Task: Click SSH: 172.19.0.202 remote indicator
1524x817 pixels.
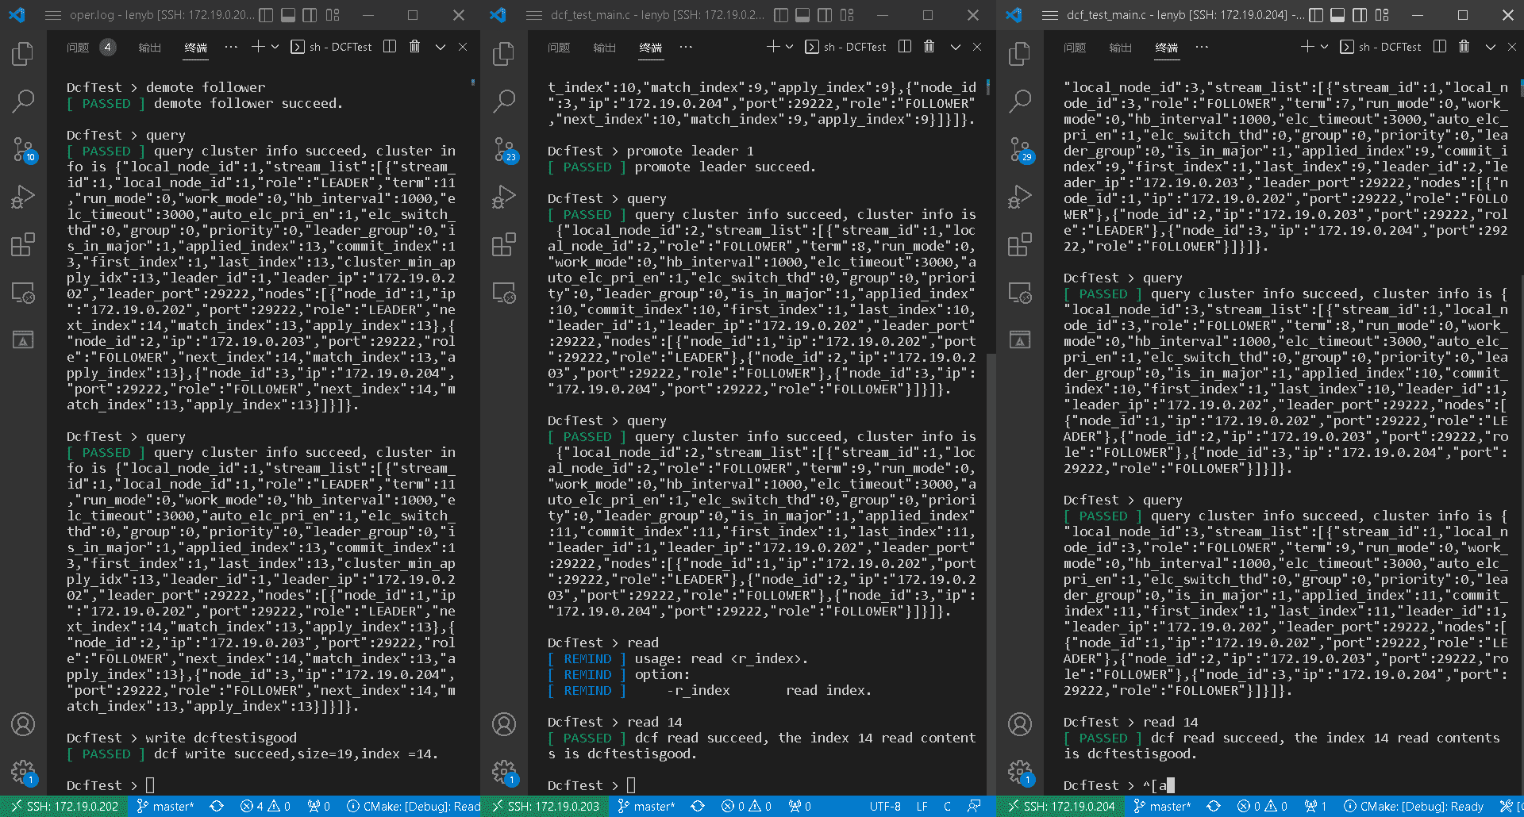Action: pos(63,806)
